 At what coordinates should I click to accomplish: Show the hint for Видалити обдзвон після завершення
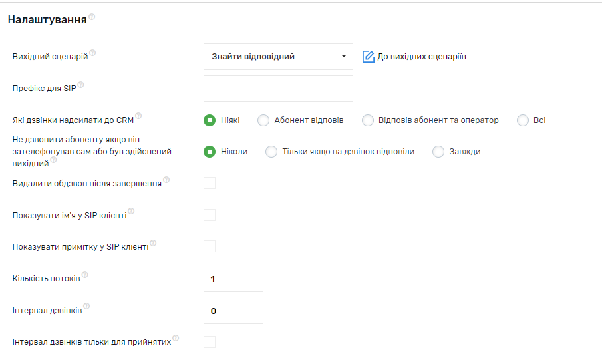tap(166, 180)
